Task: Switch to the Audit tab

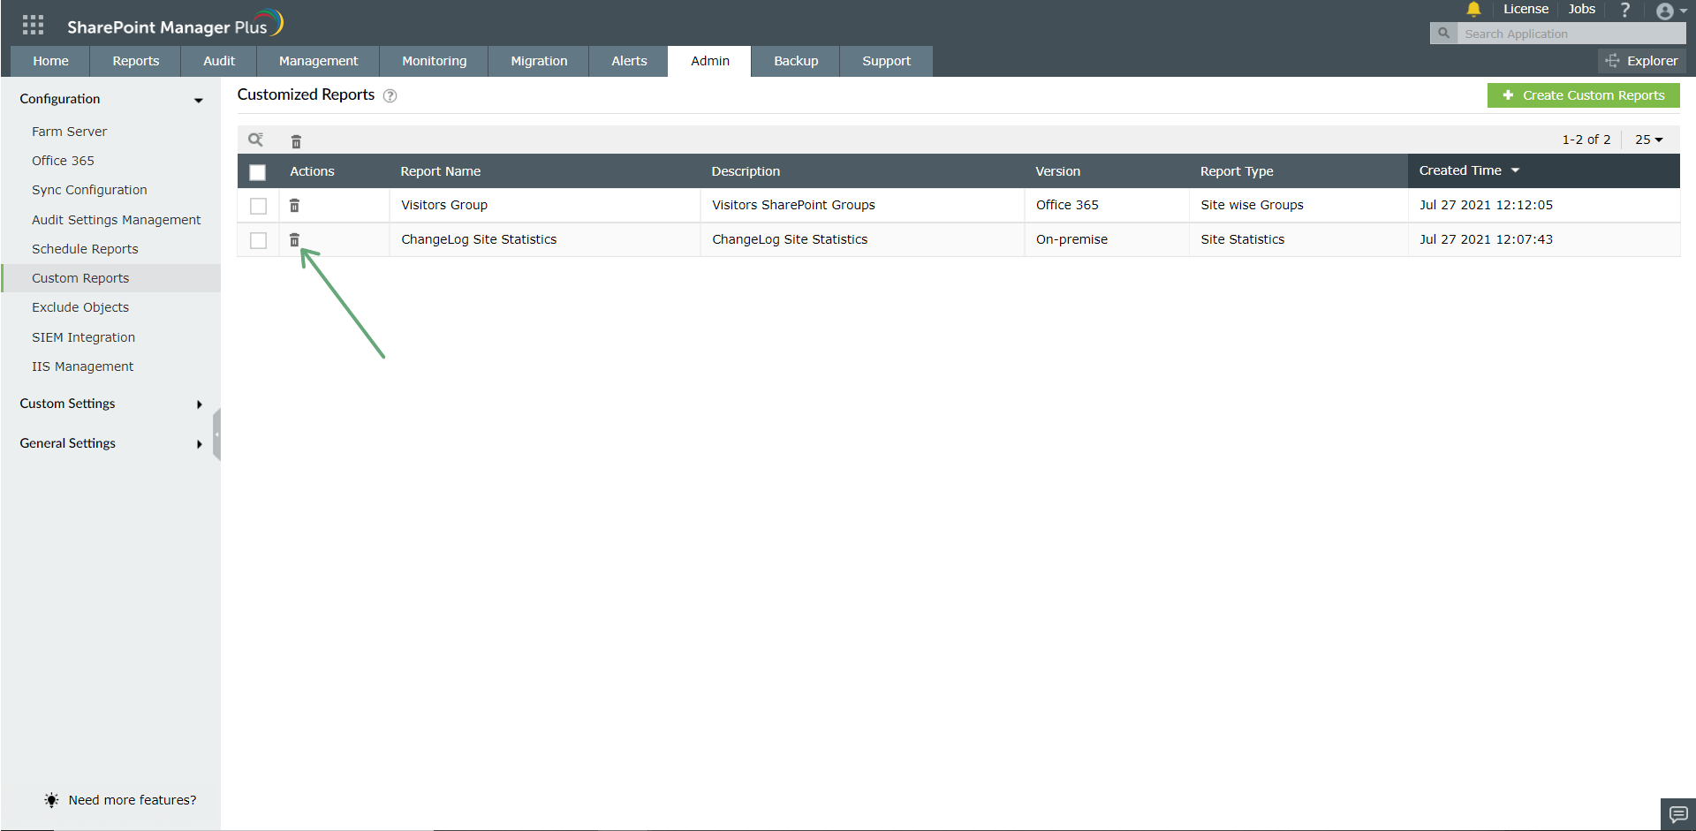Action: tap(217, 61)
